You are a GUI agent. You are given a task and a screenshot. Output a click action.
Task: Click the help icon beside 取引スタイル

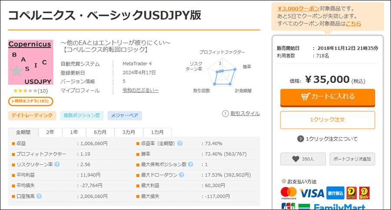tap(225, 114)
